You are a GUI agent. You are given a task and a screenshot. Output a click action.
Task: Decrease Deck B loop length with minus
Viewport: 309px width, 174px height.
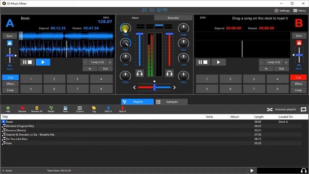[x=261, y=62]
